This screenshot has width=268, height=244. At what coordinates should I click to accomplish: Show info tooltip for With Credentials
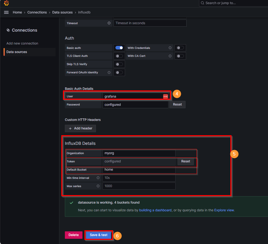(170, 48)
